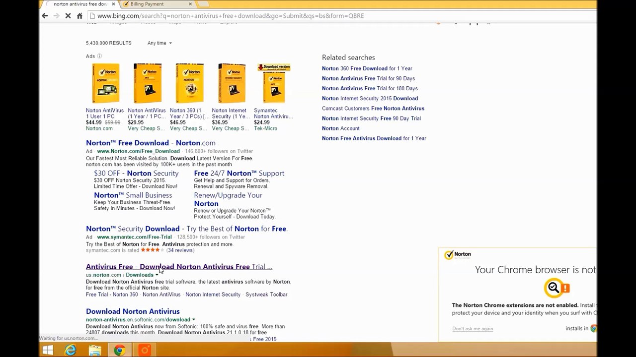Screen dimensions: 636x357
Task: Stop the page from loading
Action: pos(68,16)
